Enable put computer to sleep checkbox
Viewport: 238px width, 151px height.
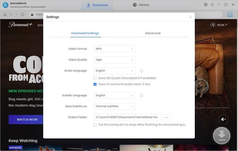(95, 125)
